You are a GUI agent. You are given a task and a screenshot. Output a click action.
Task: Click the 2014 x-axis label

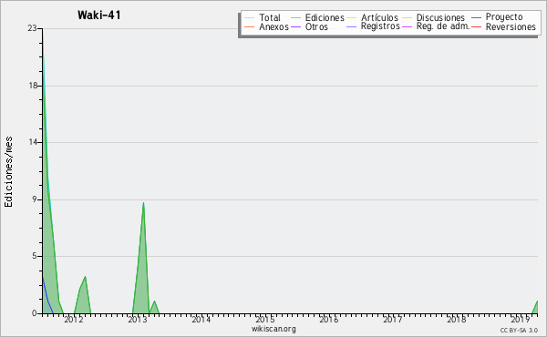coord(201,320)
